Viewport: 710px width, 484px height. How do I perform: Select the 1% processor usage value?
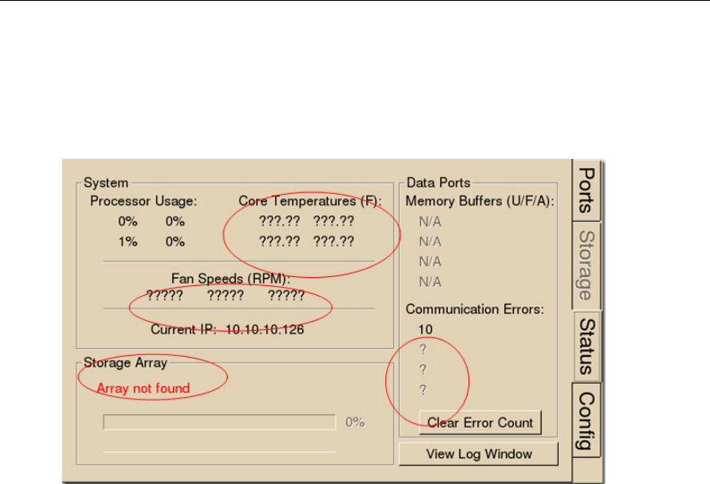(x=127, y=242)
